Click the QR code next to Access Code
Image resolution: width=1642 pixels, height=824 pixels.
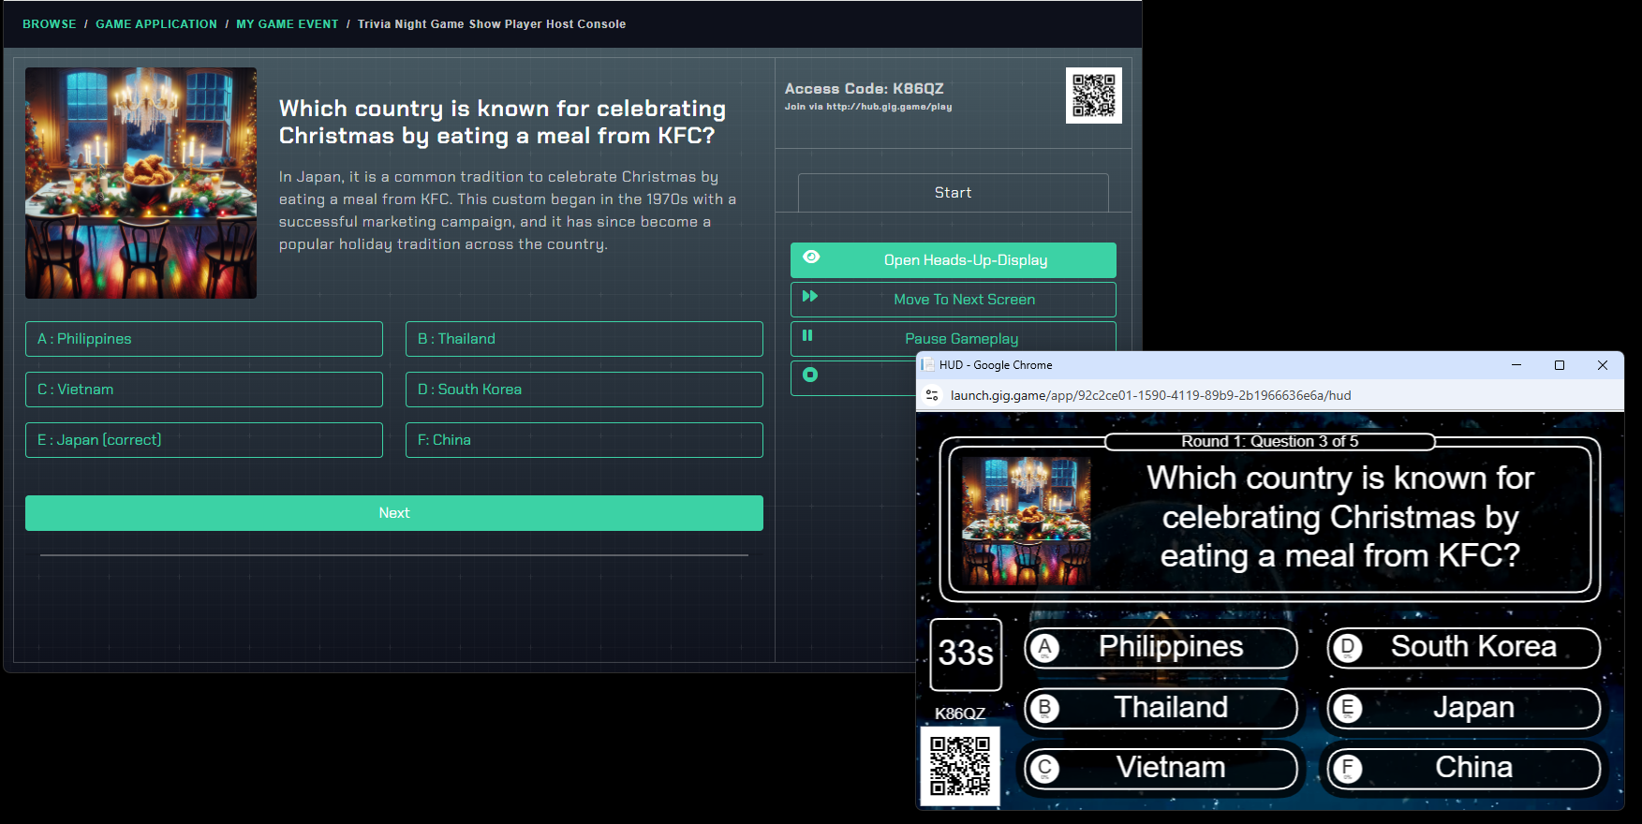(x=1093, y=96)
